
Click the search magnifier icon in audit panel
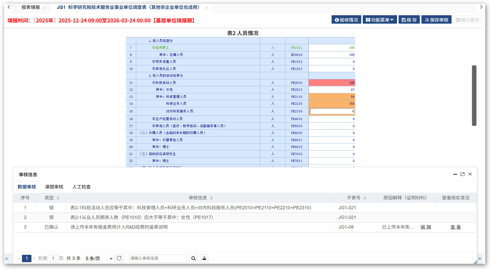(193, 259)
